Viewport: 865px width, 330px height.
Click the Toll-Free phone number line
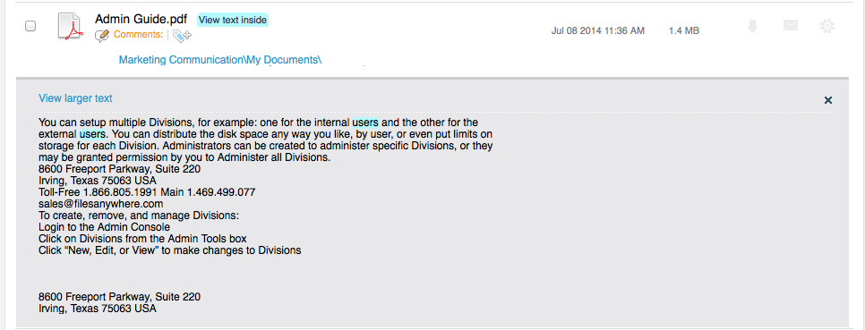147,192
